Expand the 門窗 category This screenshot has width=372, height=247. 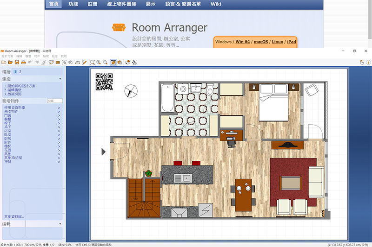tap(32, 115)
